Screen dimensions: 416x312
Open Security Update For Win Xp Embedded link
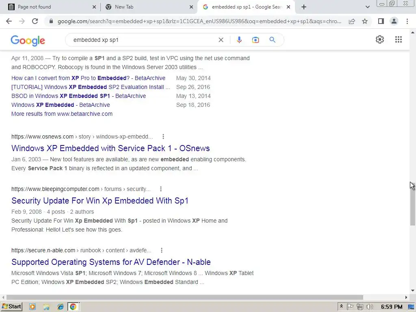(100, 201)
